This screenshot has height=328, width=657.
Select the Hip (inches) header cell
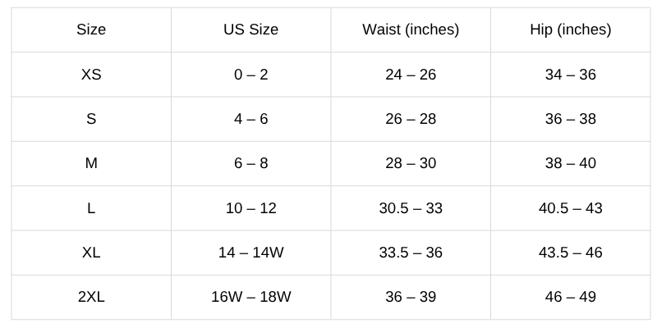coord(570,30)
